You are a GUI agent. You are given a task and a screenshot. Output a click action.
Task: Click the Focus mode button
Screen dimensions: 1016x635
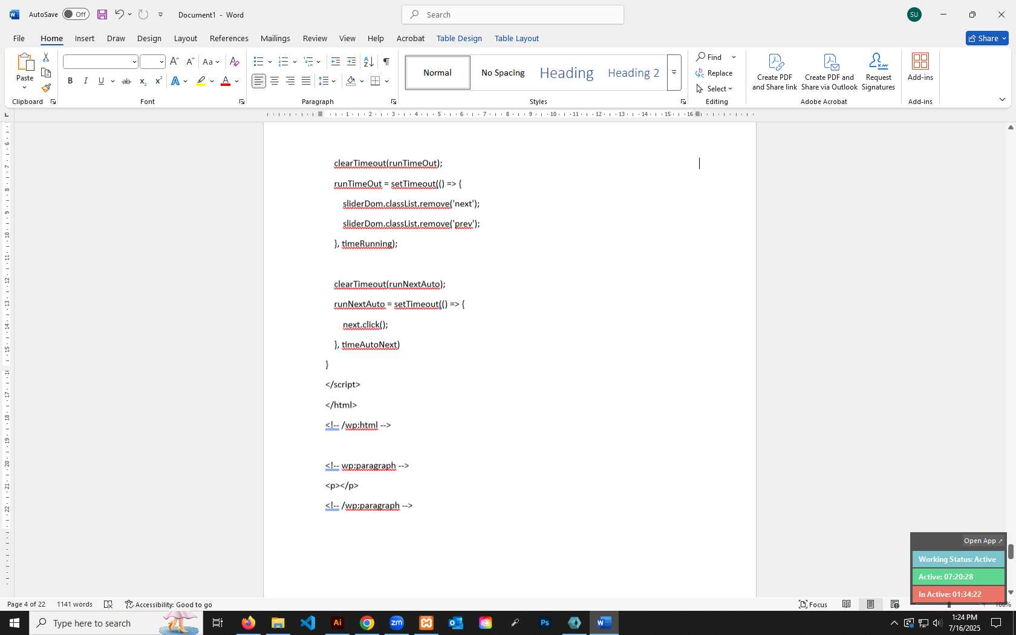pos(813,604)
